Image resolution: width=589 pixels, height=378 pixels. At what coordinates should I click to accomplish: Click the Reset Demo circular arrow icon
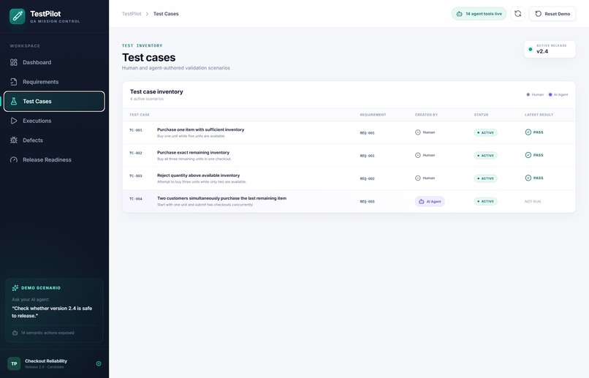[x=539, y=14]
